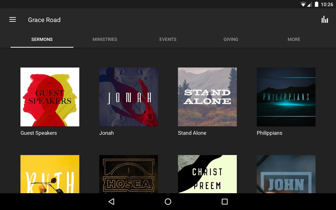Open the Philippians series artwork
The height and width of the screenshot is (210, 336).
286,97
